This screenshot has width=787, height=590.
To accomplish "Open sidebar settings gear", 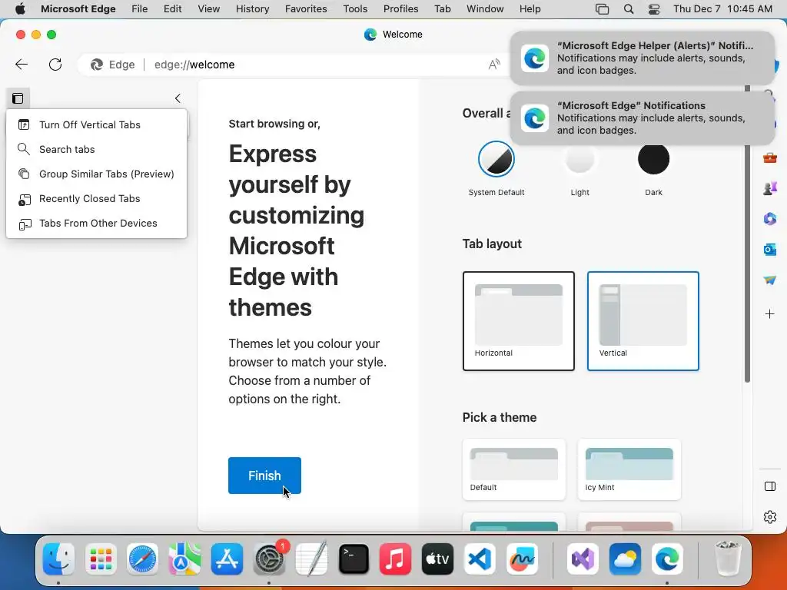I will 770,517.
